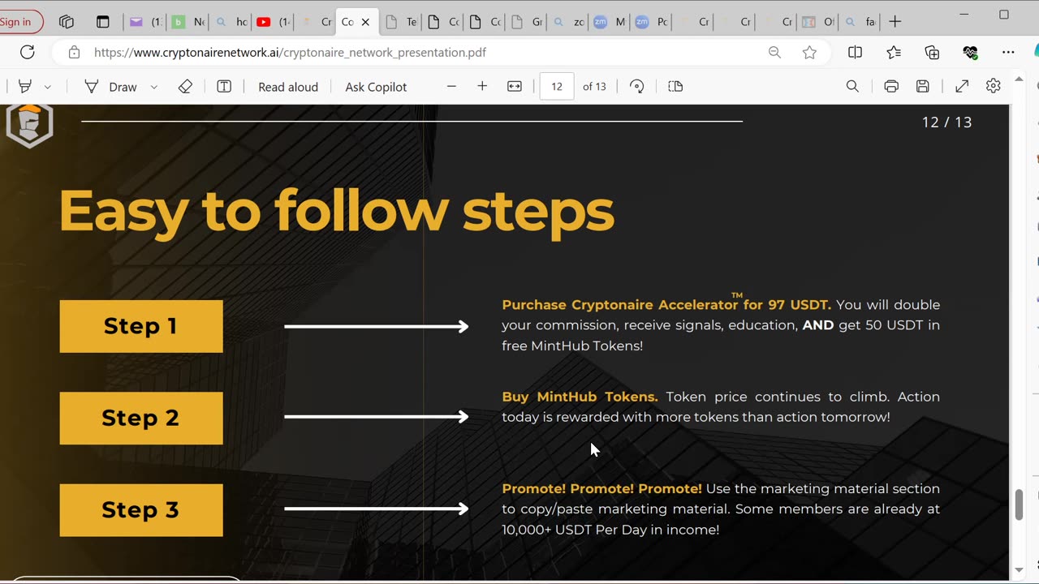Click the 'Step 3' yellow box

[x=141, y=510]
